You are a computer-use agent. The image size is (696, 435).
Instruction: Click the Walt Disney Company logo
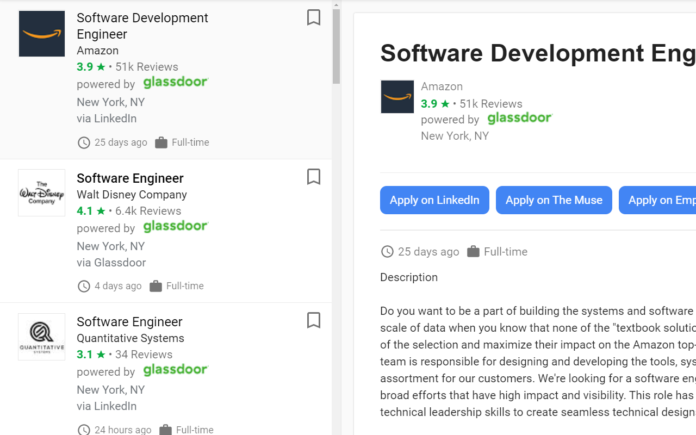pyautogui.click(x=42, y=192)
